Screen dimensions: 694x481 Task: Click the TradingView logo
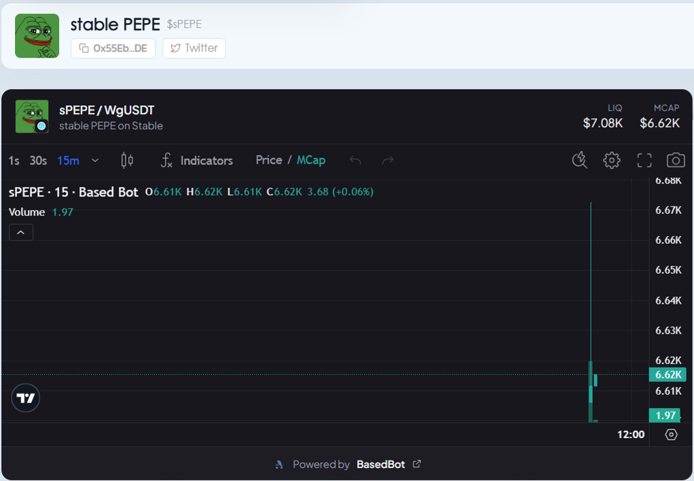(26, 397)
